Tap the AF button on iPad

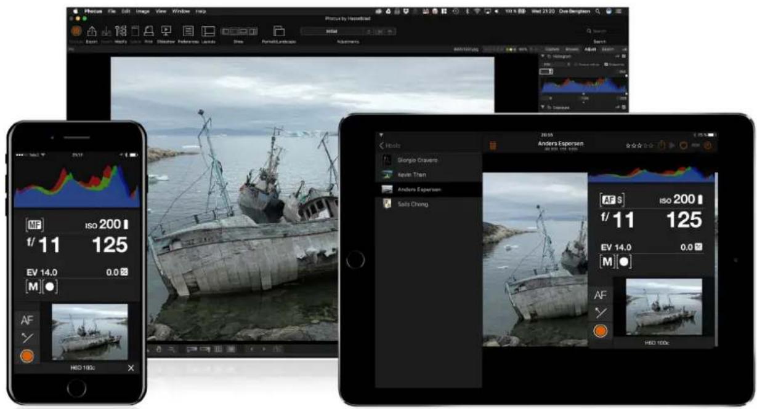point(601,295)
